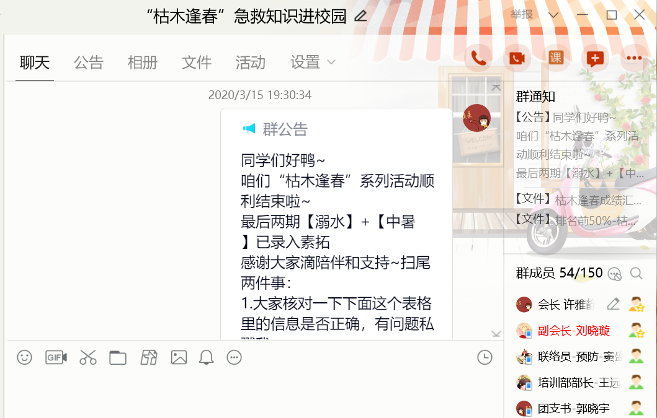Viewport: 657px width, 418px height.
Task: Search group members with magnifier icon
Action: pos(636,273)
